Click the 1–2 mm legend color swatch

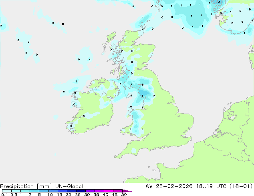coord(25,191)
